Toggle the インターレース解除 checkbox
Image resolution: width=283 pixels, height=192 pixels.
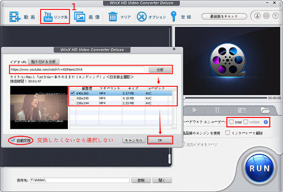click(x=227, y=133)
